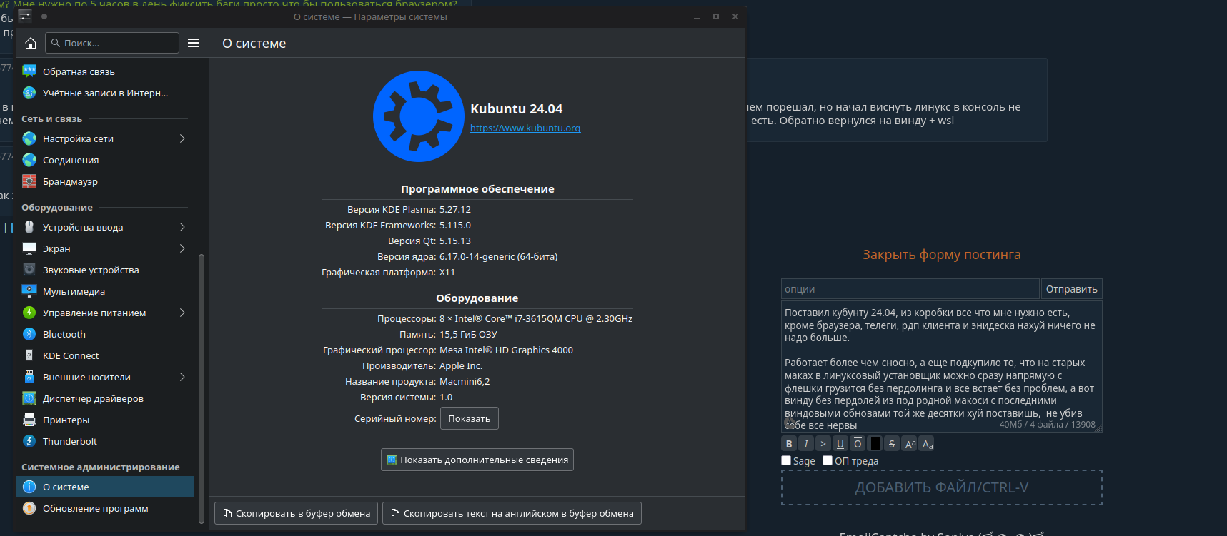The width and height of the screenshot is (1227, 536).
Task: Open the hamburger menu beside the search field
Action: pyautogui.click(x=194, y=43)
